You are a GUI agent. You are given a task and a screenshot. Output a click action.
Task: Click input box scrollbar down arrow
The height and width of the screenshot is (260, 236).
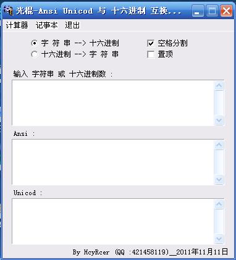click(x=219, y=120)
